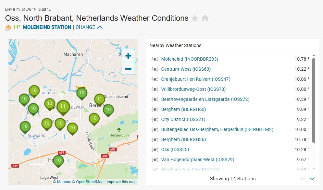
Task: Click the large 11 marker on map
Action: point(63,107)
